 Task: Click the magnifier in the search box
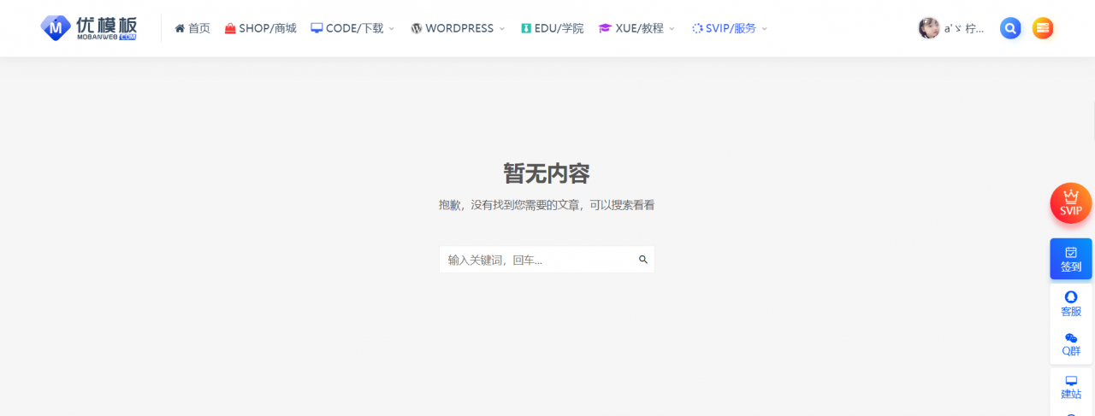[x=643, y=260]
